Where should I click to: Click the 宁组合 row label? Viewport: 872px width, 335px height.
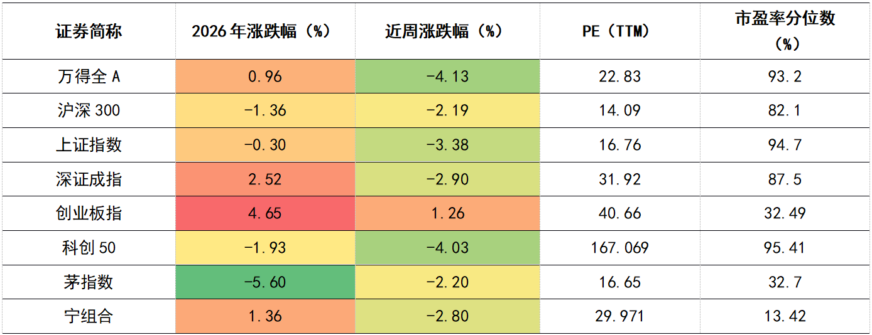88,316
